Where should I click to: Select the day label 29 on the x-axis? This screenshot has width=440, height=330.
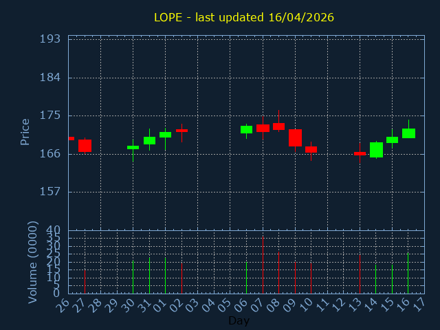(111, 305)
